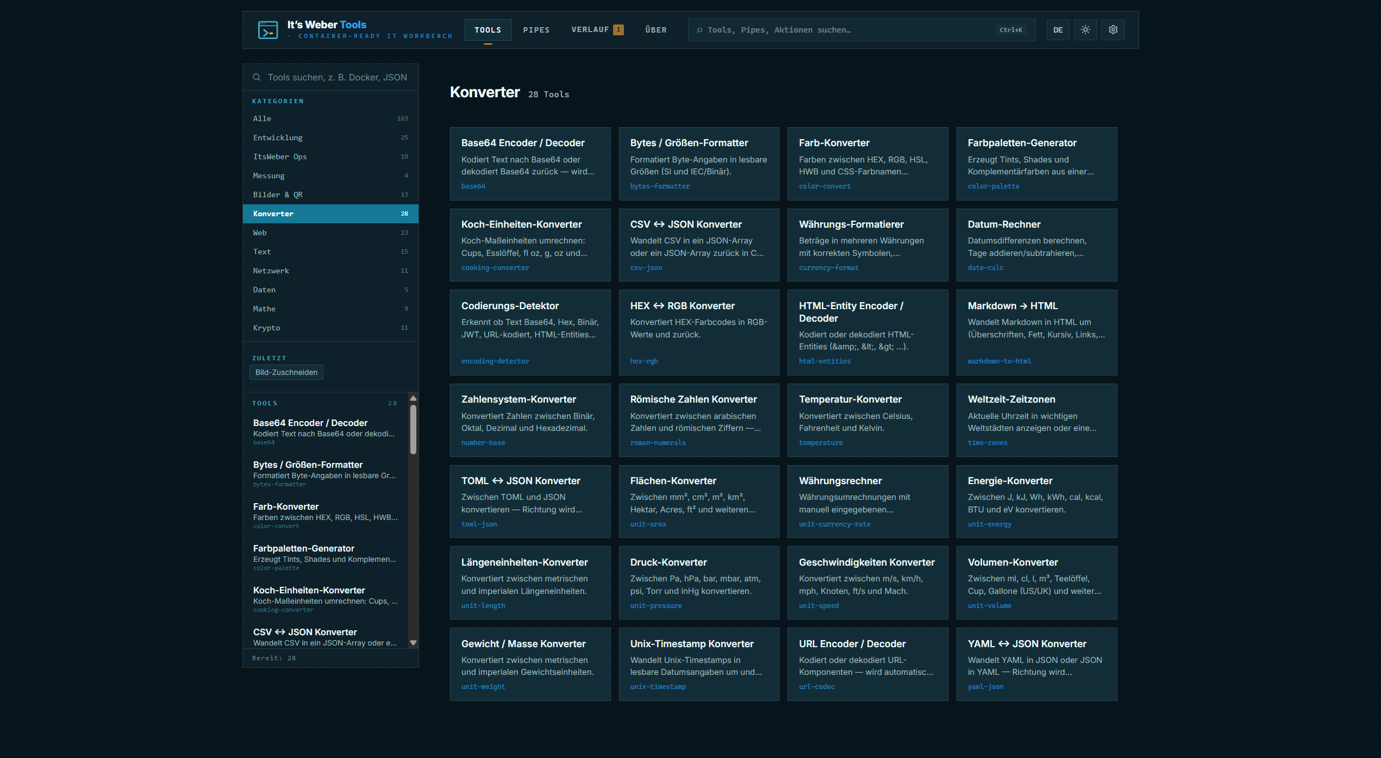Open the Geschwindigkeiten Konverter card
The height and width of the screenshot is (758, 1381).
pos(868,582)
